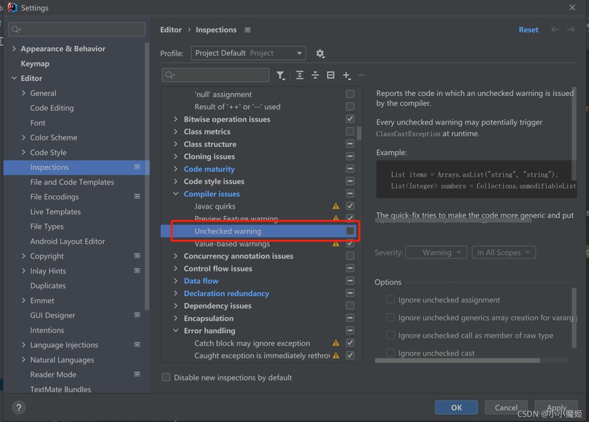The width and height of the screenshot is (589, 422).
Task: Click project icon on Inlay Hints row
Action: pyautogui.click(x=137, y=270)
